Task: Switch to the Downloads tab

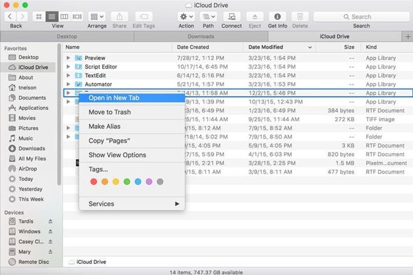Action: point(201,36)
